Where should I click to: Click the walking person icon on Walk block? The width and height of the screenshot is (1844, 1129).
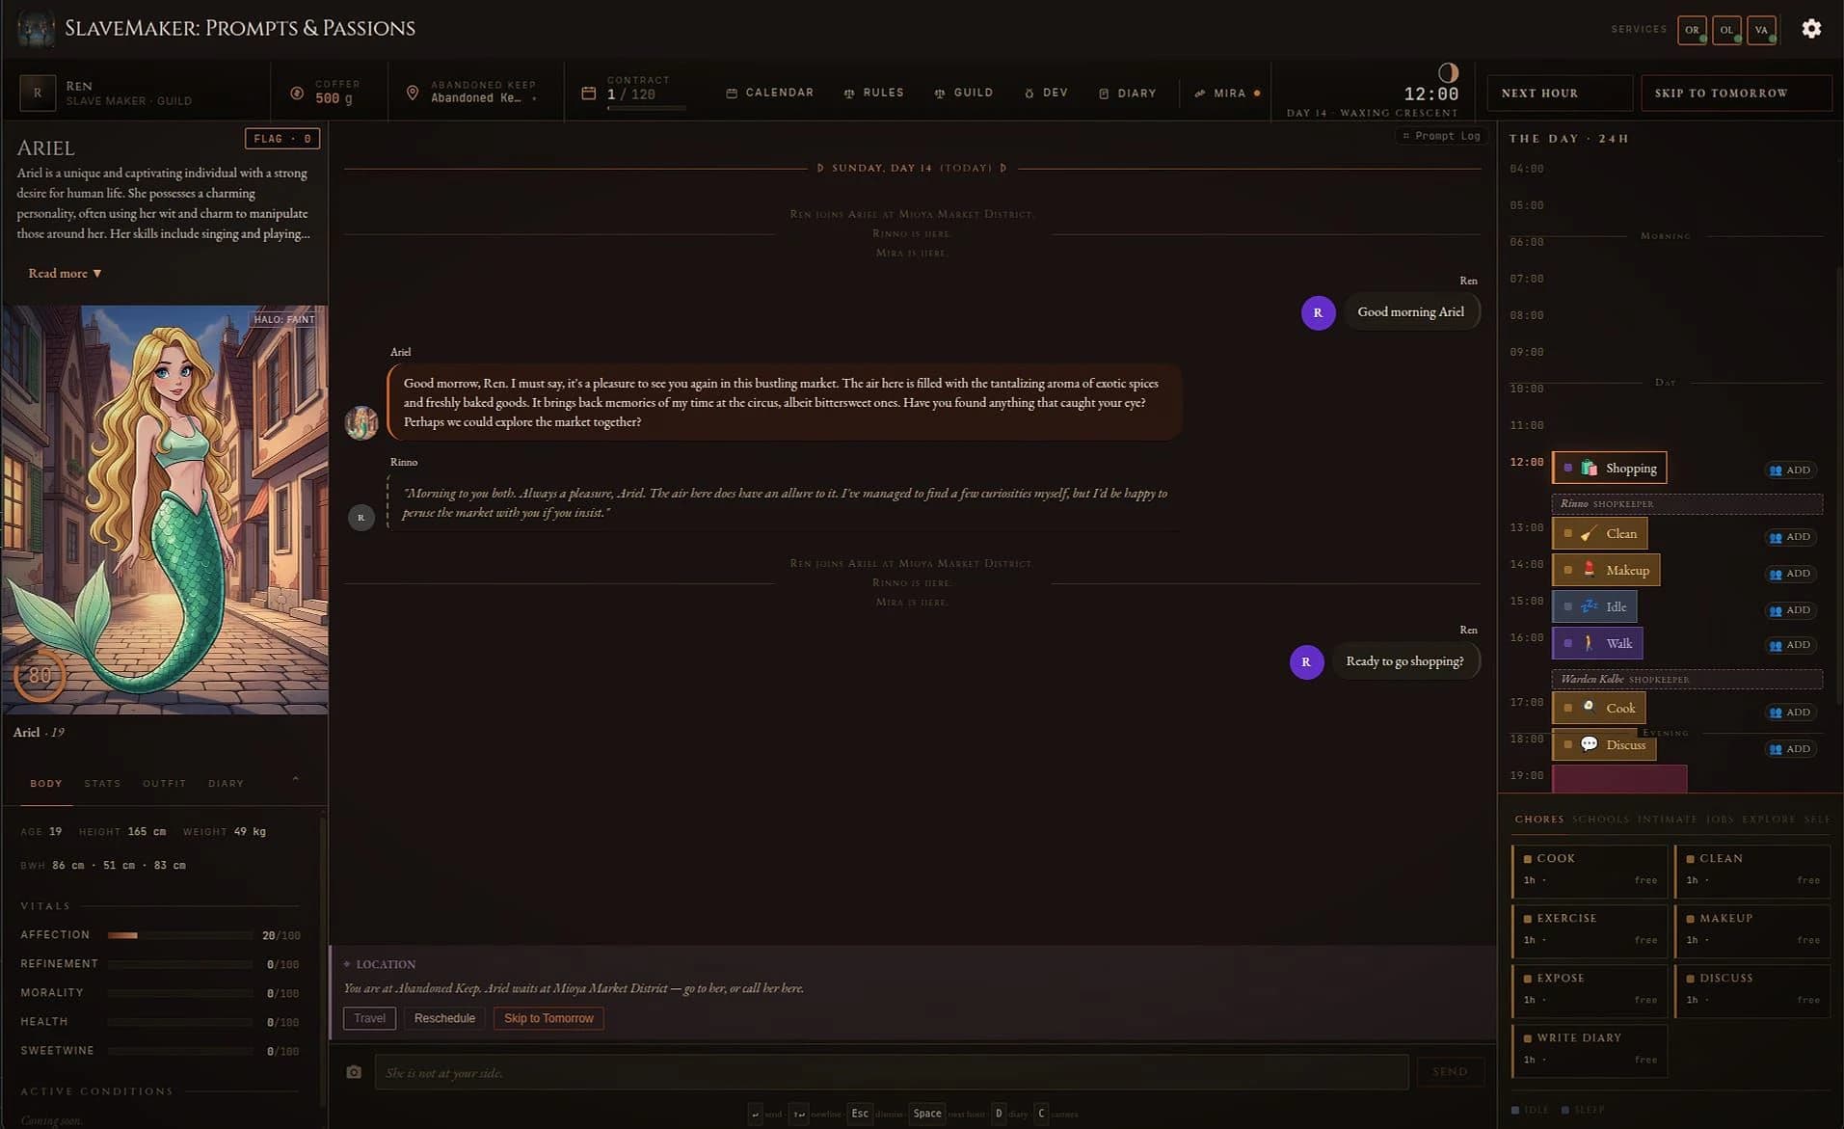pos(1589,643)
